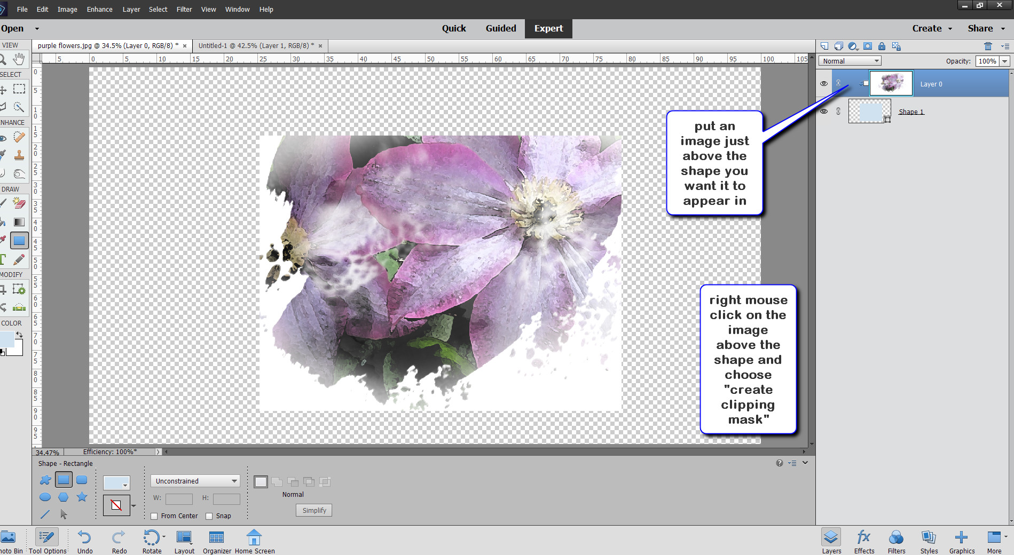Select the Gradient tool
The width and height of the screenshot is (1014, 555).
pyautogui.click(x=19, y=221)
